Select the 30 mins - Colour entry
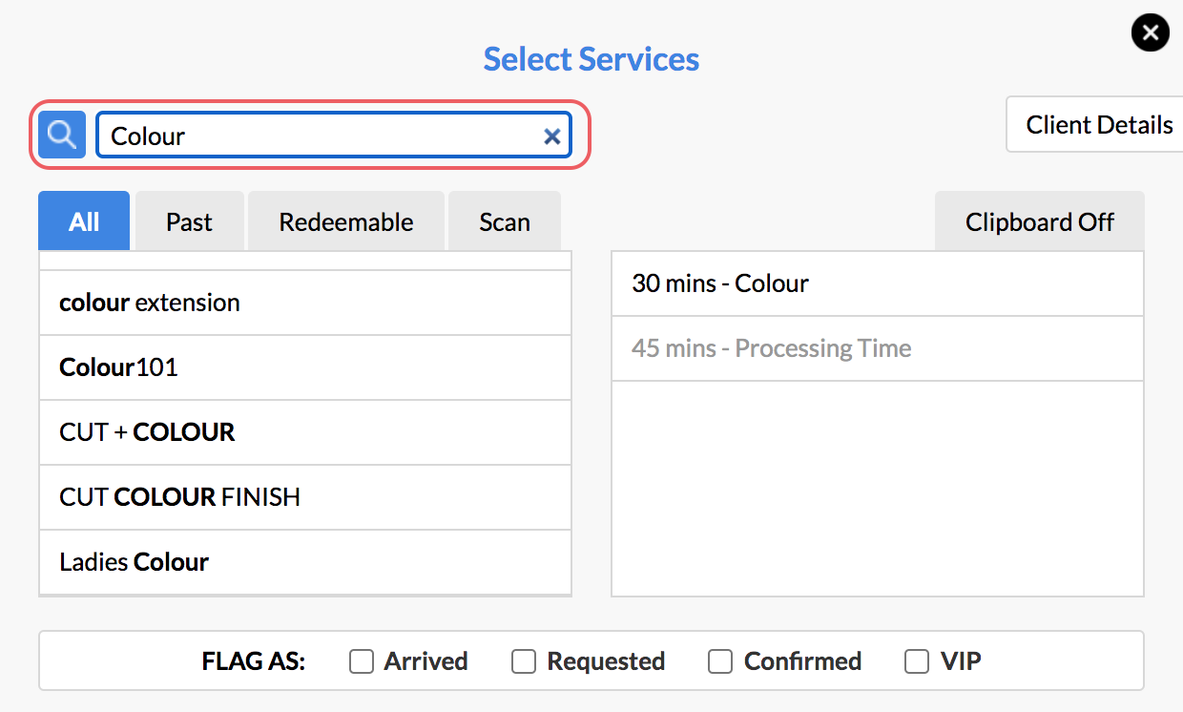The width and height of the screenshot is (1183, 712). tap(878, 283)
